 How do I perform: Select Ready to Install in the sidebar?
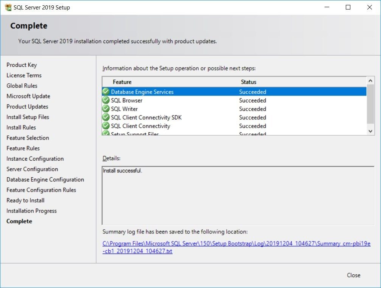coord(25,200)
